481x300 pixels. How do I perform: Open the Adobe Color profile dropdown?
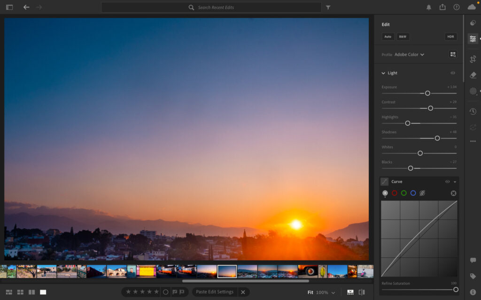click(x=409, y=54)
